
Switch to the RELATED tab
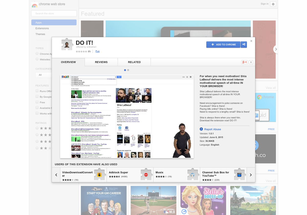pos(134,62)
